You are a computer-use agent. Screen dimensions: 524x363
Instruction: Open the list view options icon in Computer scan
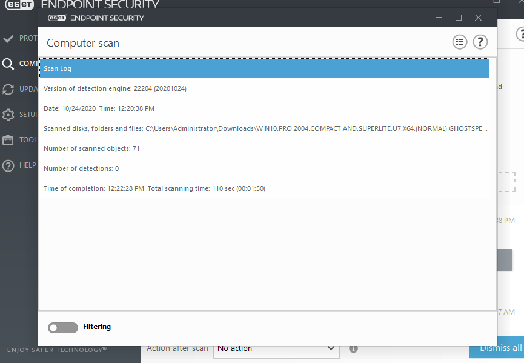[460, 42]
